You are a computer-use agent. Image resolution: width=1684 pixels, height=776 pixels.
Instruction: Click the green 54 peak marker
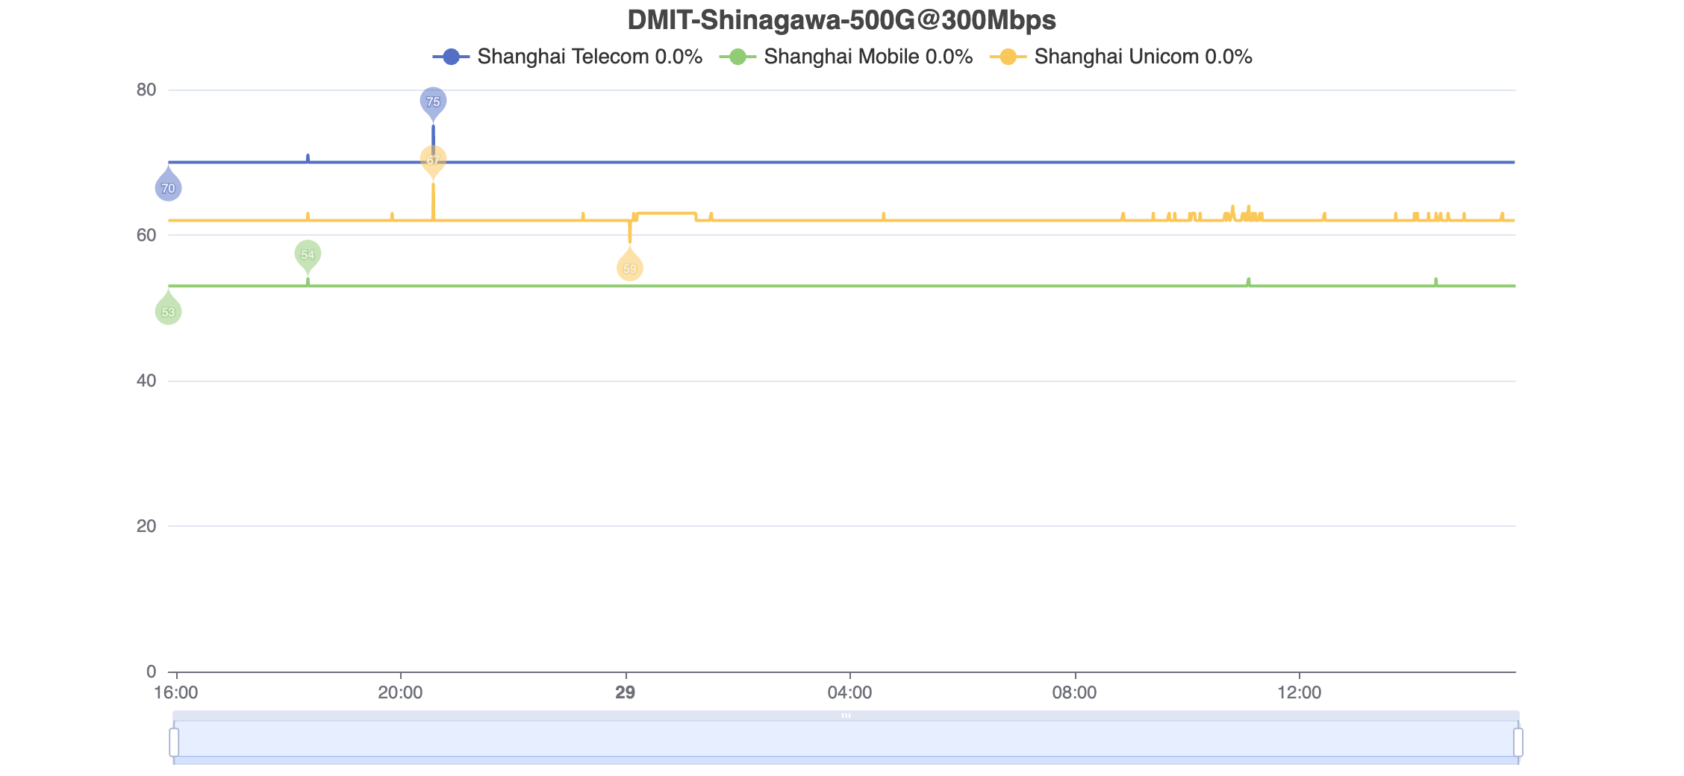[x=308, y=254]
